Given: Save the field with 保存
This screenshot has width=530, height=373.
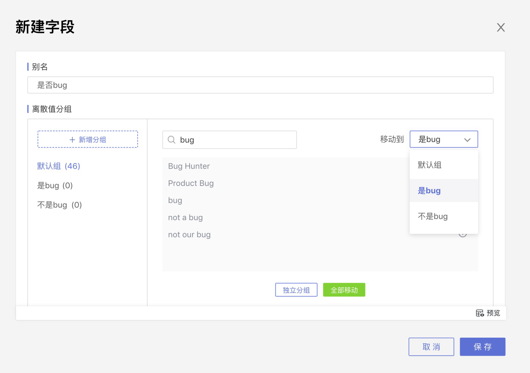Looking at the screenshot, I should click(x=482, y=347).
